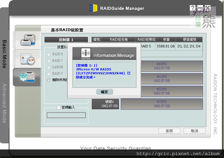Select the RAID settings gear sidebar icon

coord(27,77)
